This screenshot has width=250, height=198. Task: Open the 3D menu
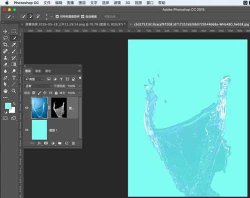(127, 3)
